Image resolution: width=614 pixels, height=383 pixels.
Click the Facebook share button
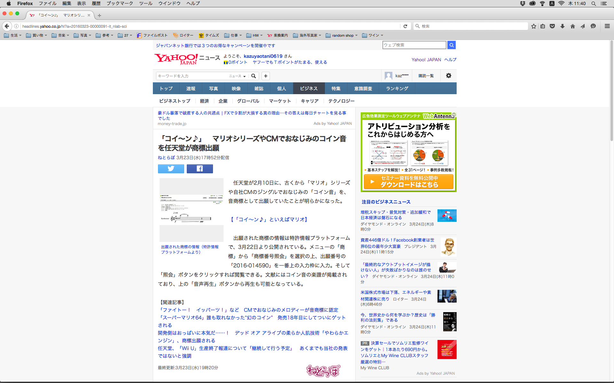click(200, 169)
